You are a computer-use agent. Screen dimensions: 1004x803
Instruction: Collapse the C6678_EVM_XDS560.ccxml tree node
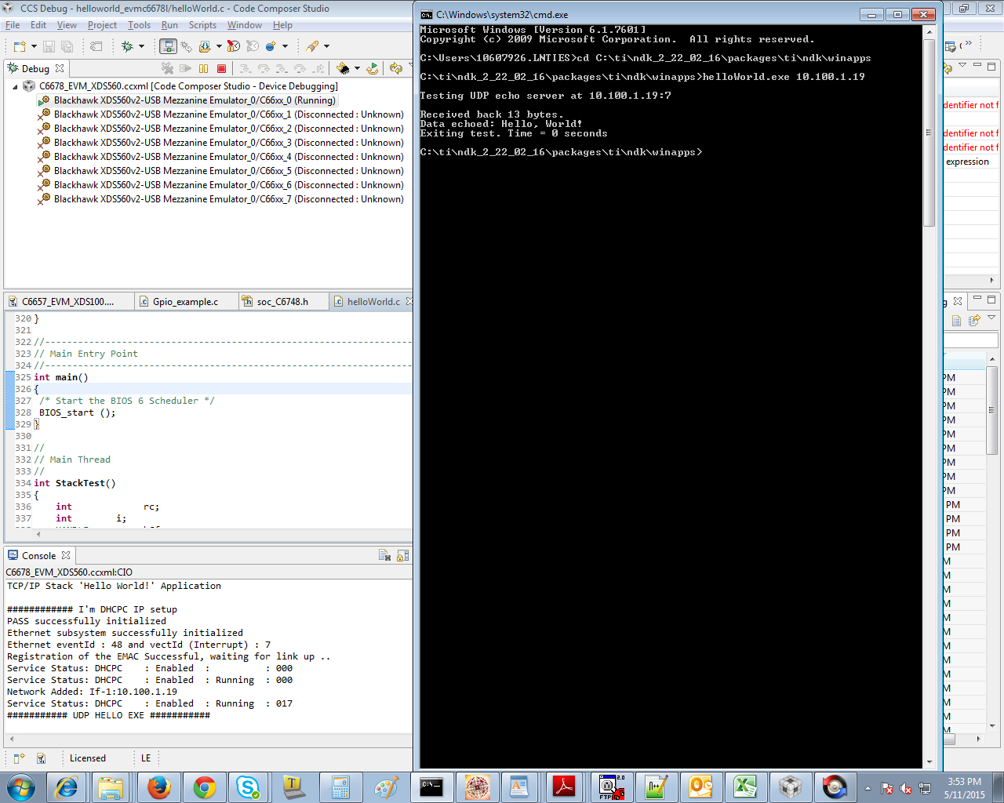point(15,87)
